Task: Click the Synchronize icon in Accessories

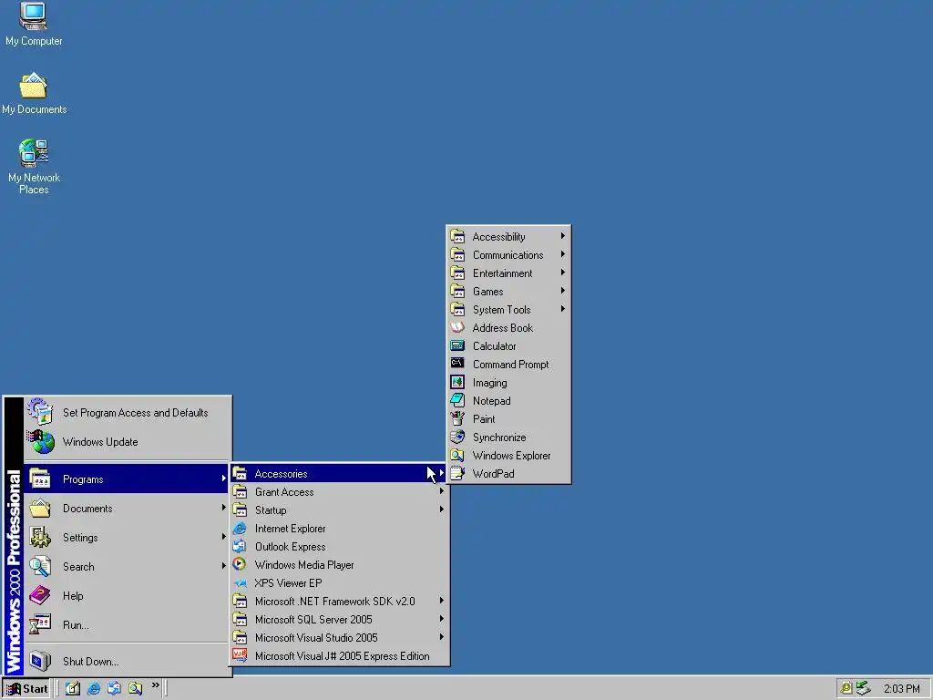Action: click(457, 437)
